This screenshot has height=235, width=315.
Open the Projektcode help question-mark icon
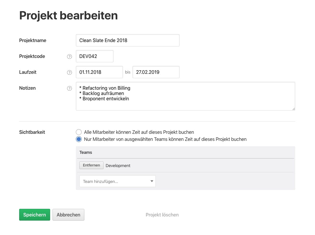pyautogui.click(x=69, y=56)
